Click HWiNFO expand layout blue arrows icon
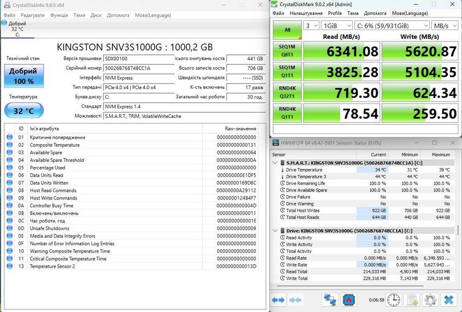462x312 pixels. click(278, 300)
